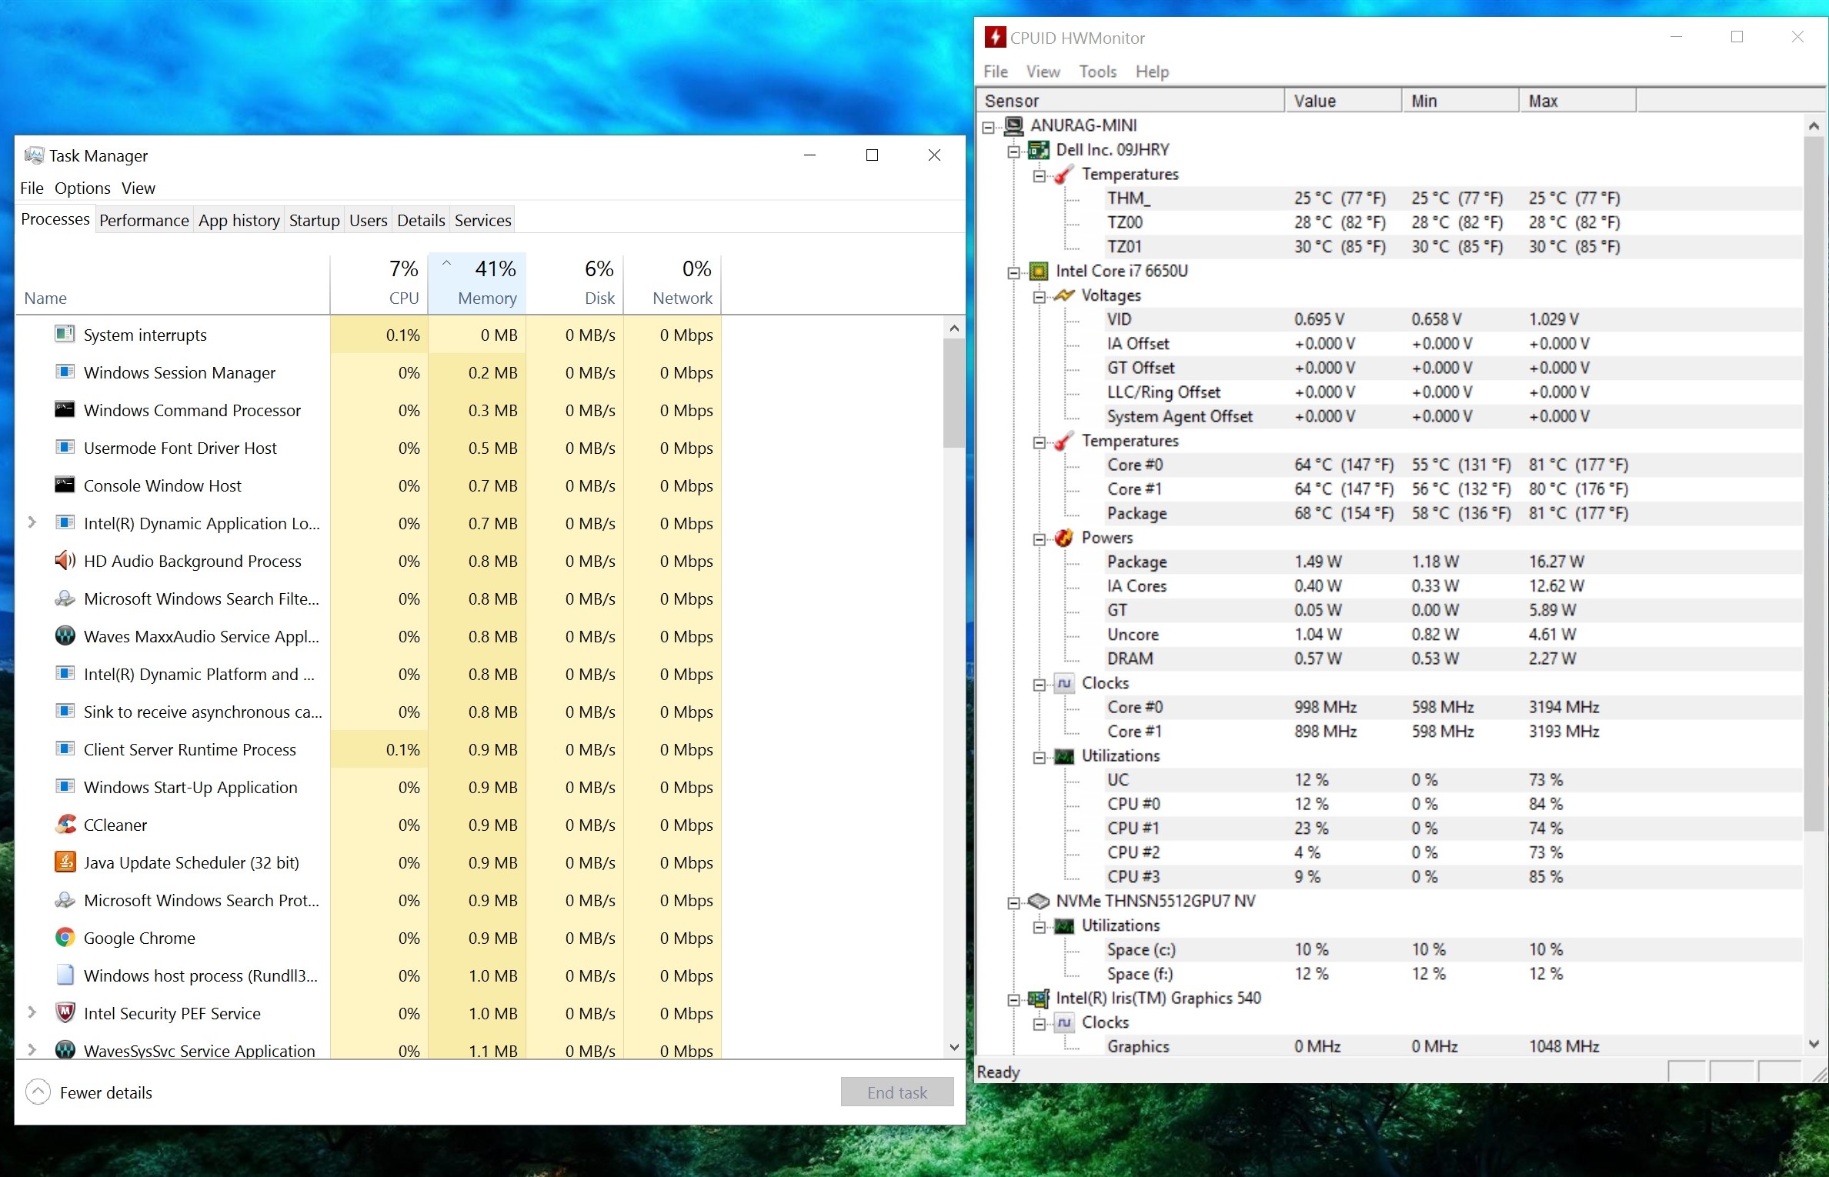Click Fewer details
Image resolution: width=1829 pixels, height=1177 pixels.
(x=89, y=1092)
